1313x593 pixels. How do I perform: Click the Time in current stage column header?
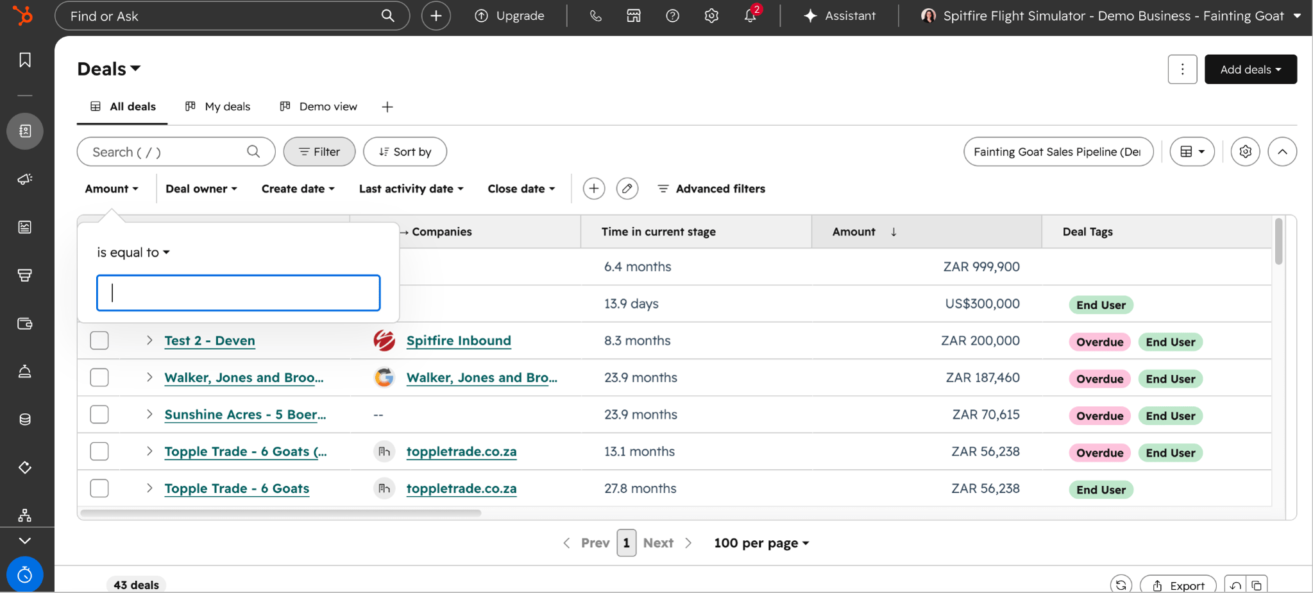(696, 232)
